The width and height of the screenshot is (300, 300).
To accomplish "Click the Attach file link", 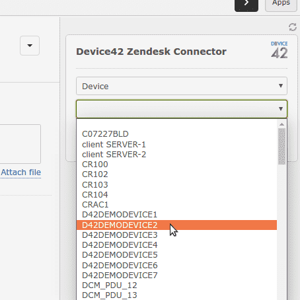I will pos(21,172).
